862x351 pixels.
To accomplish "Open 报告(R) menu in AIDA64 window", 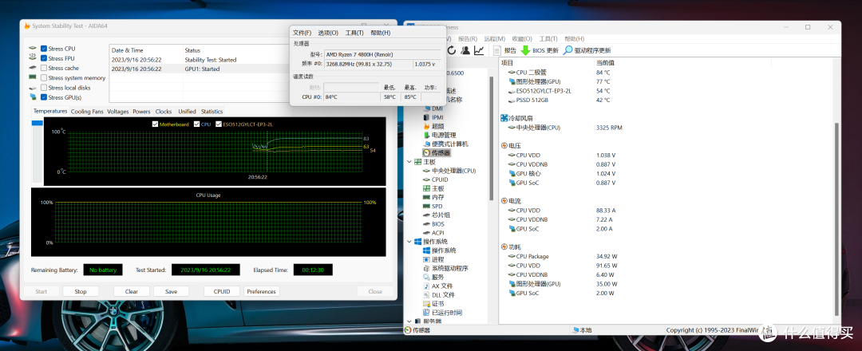I will (x=468, y=39).
